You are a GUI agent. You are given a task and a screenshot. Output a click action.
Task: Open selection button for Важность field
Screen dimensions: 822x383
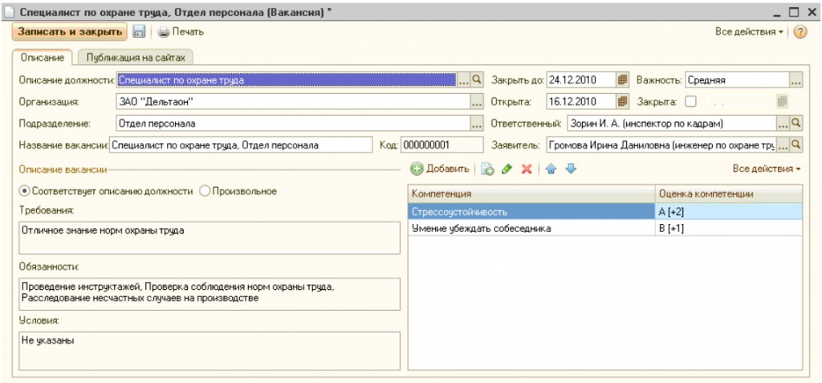click(796, 80)
